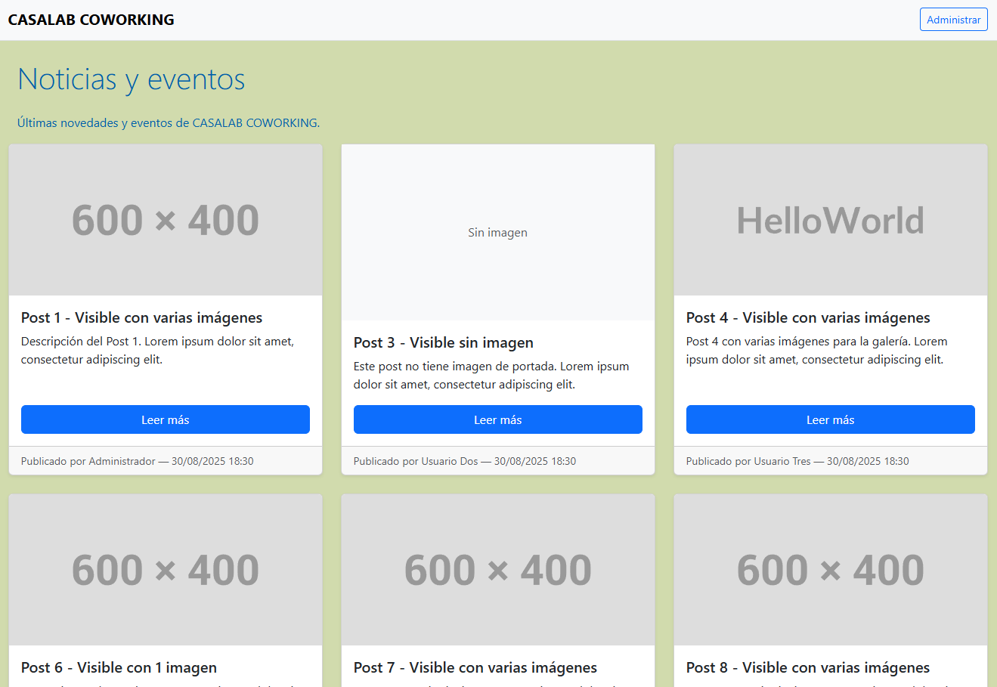Open the cover image of Post 6
This screenshot has height=687, width=997.
(x=165, y=569)
